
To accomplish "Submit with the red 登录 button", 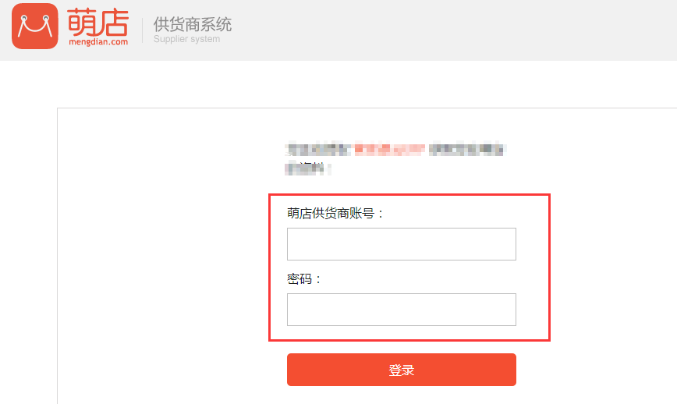I will (402, 370).
